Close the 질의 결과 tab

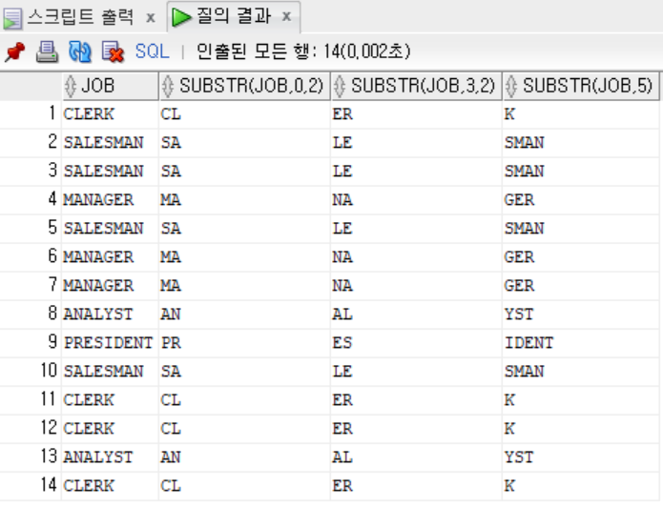coord(287,17)
